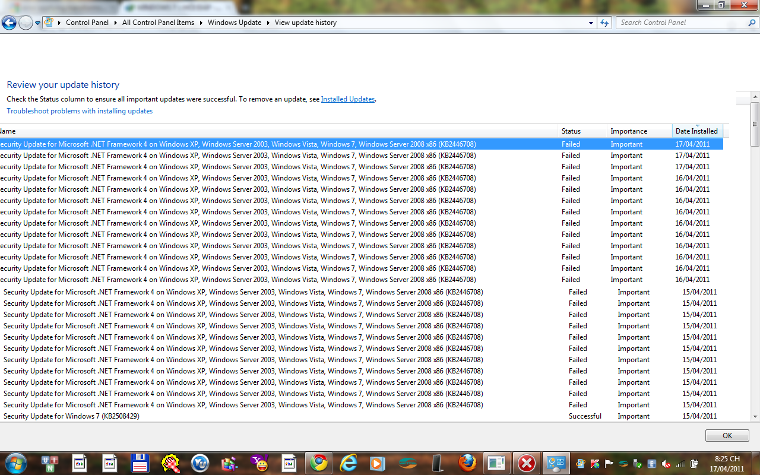Open the address bar history dropdown

click(591, 23)
